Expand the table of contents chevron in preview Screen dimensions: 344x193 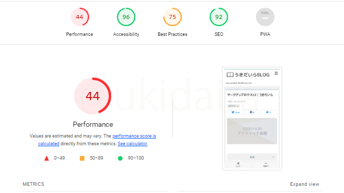tap(273, 157)
